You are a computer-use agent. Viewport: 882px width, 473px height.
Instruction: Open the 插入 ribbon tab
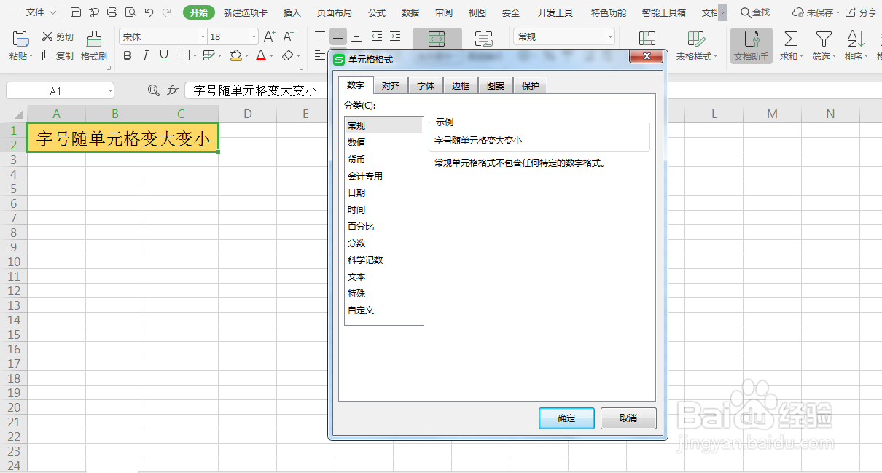292,12
